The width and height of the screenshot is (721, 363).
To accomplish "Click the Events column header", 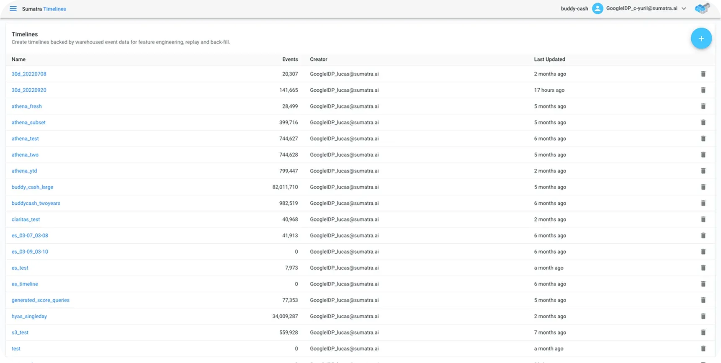I will pyautogui.click(x=290, y=59).
